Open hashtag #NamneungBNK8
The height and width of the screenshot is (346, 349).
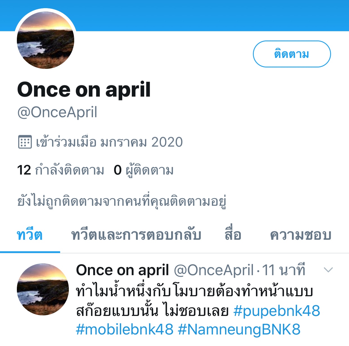point(239,329)
